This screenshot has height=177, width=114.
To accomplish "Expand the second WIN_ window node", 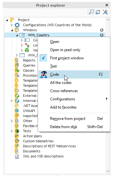I will click(17, 55).
